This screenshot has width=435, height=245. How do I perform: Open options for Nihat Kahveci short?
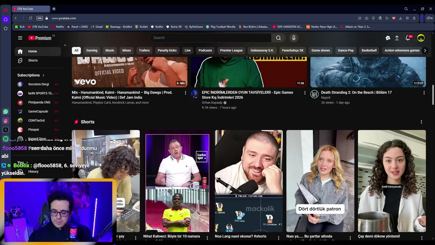(207, 238)
